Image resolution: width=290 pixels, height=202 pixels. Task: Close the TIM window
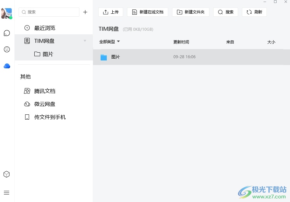285,2
